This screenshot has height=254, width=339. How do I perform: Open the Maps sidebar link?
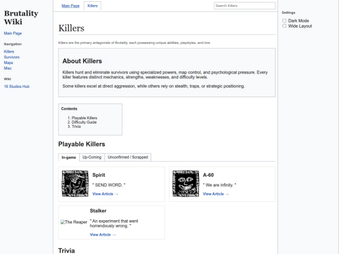point(8,63)
